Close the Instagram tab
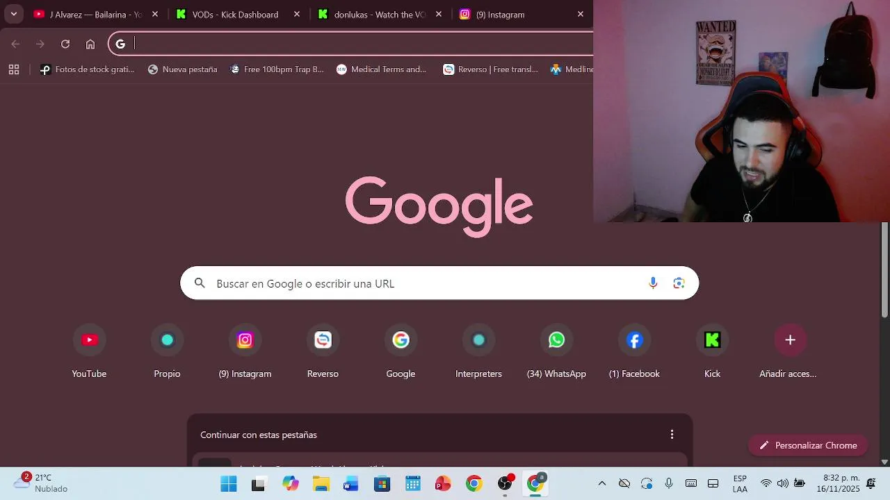Screen dimensions: 890x500 point(581,14)
